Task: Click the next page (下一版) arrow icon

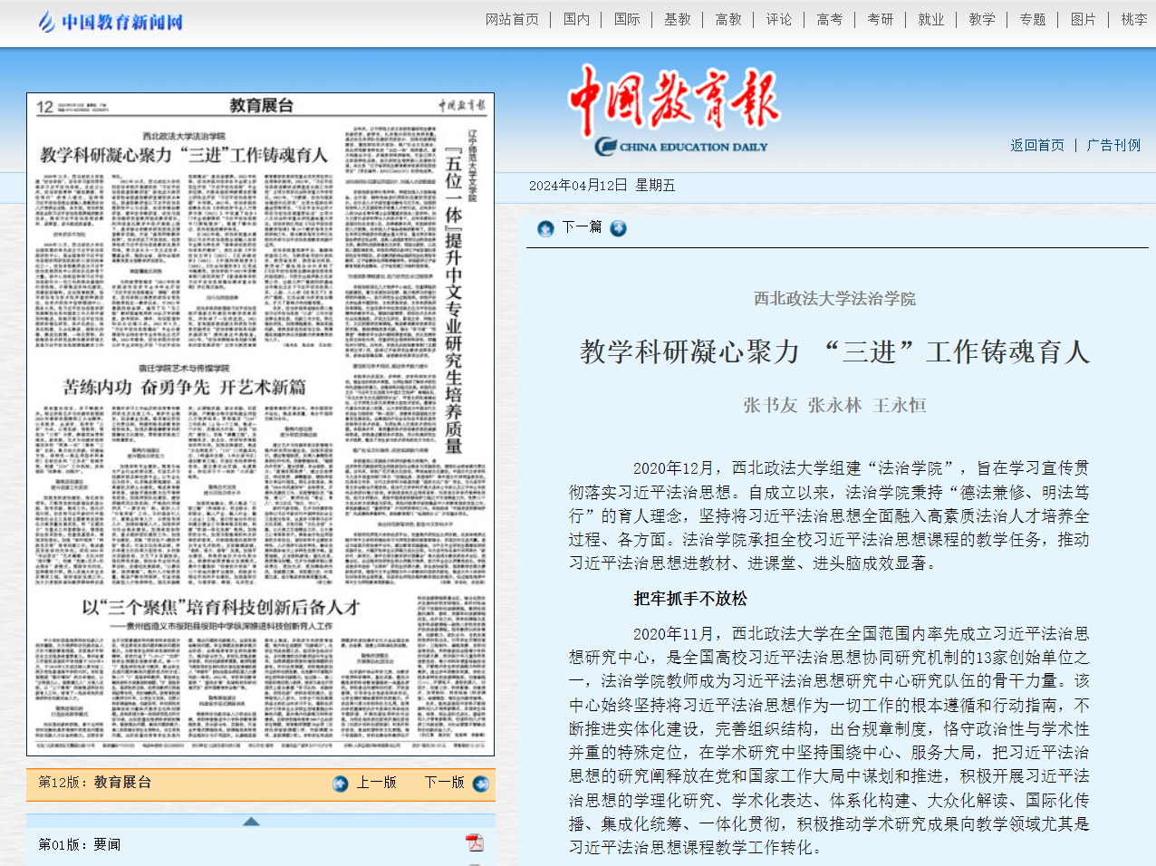Action: (x=481, y=784)
